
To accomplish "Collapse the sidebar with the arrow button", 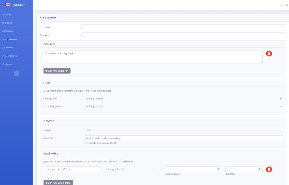I will coord(16,73).
